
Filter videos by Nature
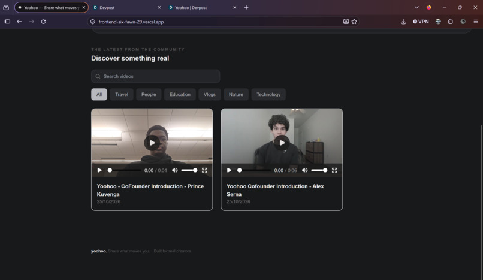coord(236,94)
